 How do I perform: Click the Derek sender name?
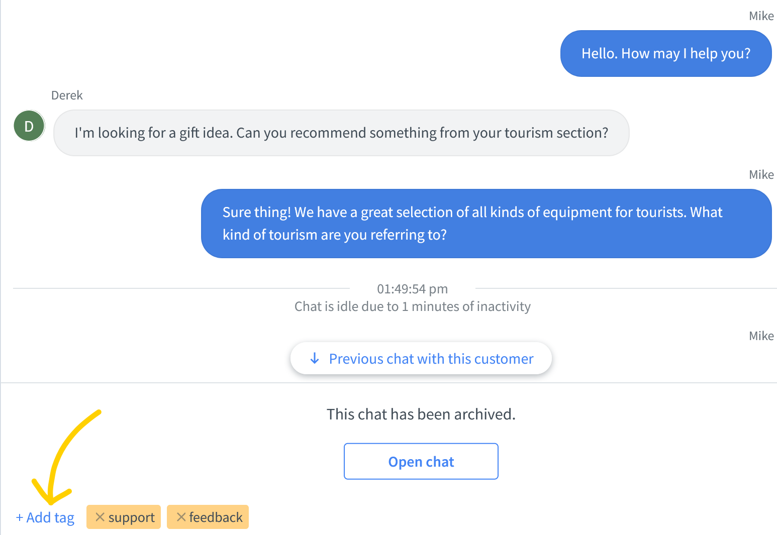[x=67, y=95]
